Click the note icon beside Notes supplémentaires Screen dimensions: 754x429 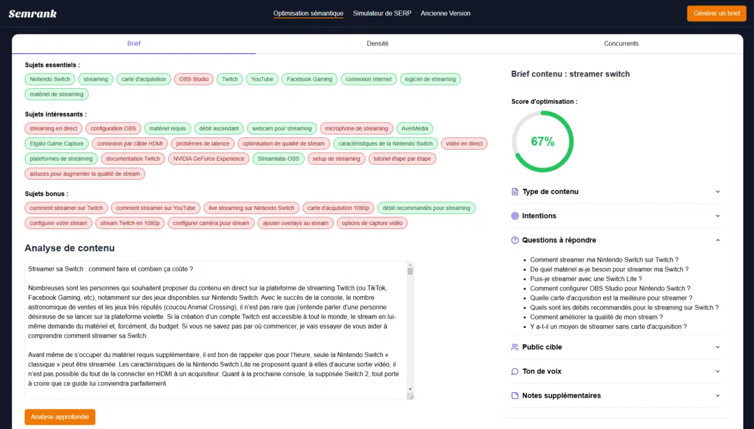(x=514, y=395)
